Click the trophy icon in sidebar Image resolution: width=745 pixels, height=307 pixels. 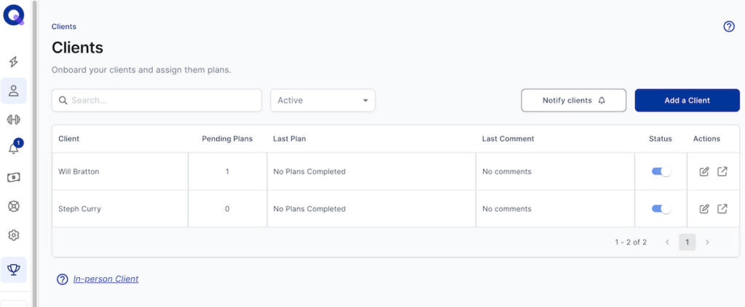(13, 270)
